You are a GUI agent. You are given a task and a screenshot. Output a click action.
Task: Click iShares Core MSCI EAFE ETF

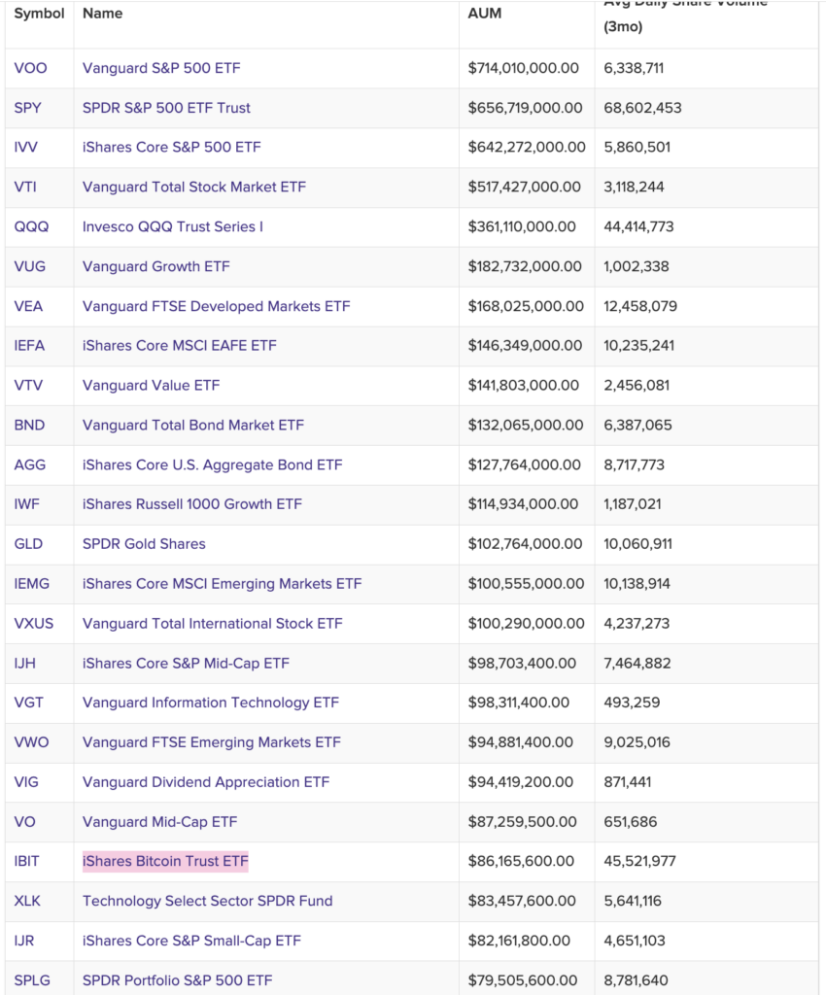179,345
